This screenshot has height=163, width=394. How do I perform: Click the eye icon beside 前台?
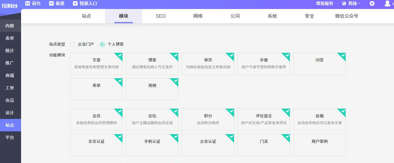pyautogui.click(x=28, y=3)
